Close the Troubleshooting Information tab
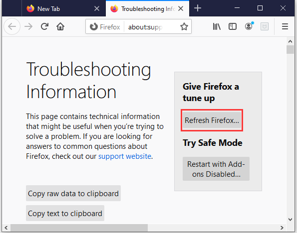297x233 pixels. pos(181,8)
